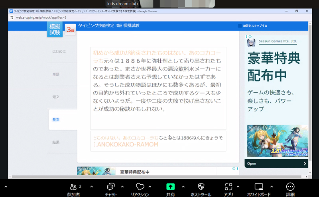Open the チャット chat panel

click(x=111, y=187)
